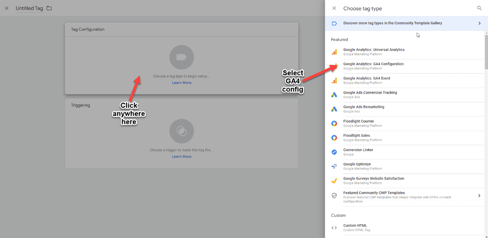The width and height of the screenshot is (488, 238).
Task: Expand the Community Template Gallery chevron
Action: click(479, 23)
